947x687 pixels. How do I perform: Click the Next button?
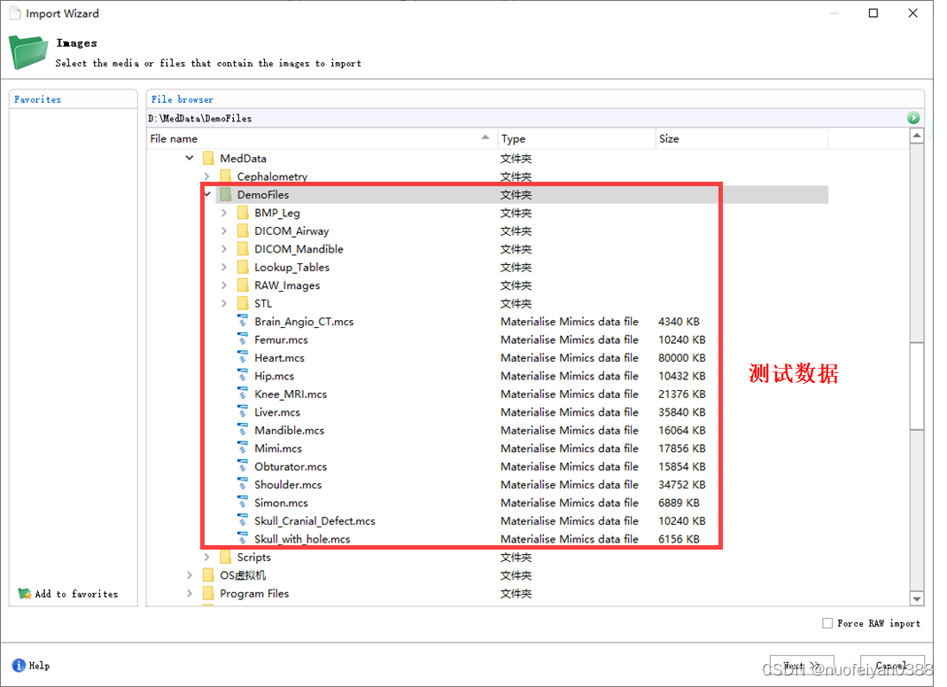point(802,666)
